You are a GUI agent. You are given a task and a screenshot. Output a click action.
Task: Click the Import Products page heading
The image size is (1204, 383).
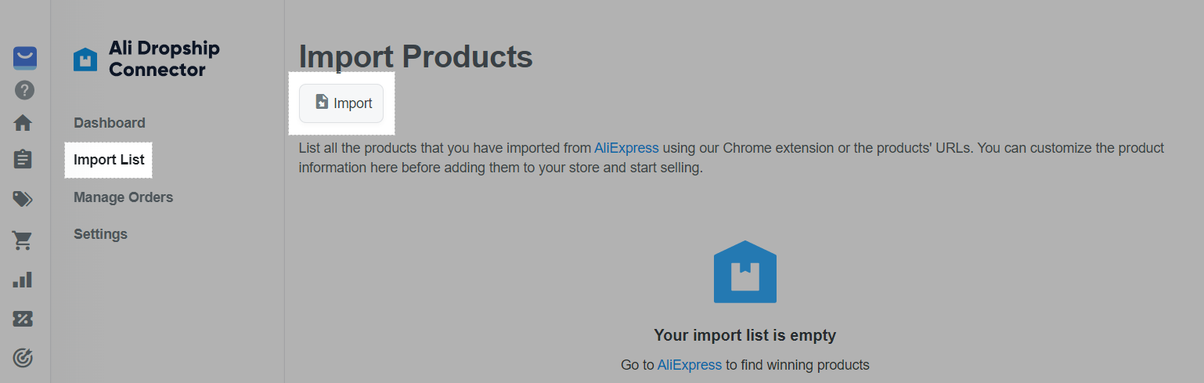[416, 57]
